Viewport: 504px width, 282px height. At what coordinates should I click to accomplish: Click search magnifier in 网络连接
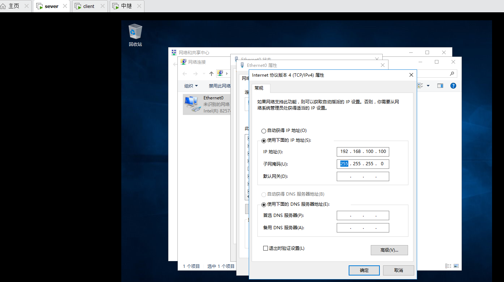tap(452, 73)
